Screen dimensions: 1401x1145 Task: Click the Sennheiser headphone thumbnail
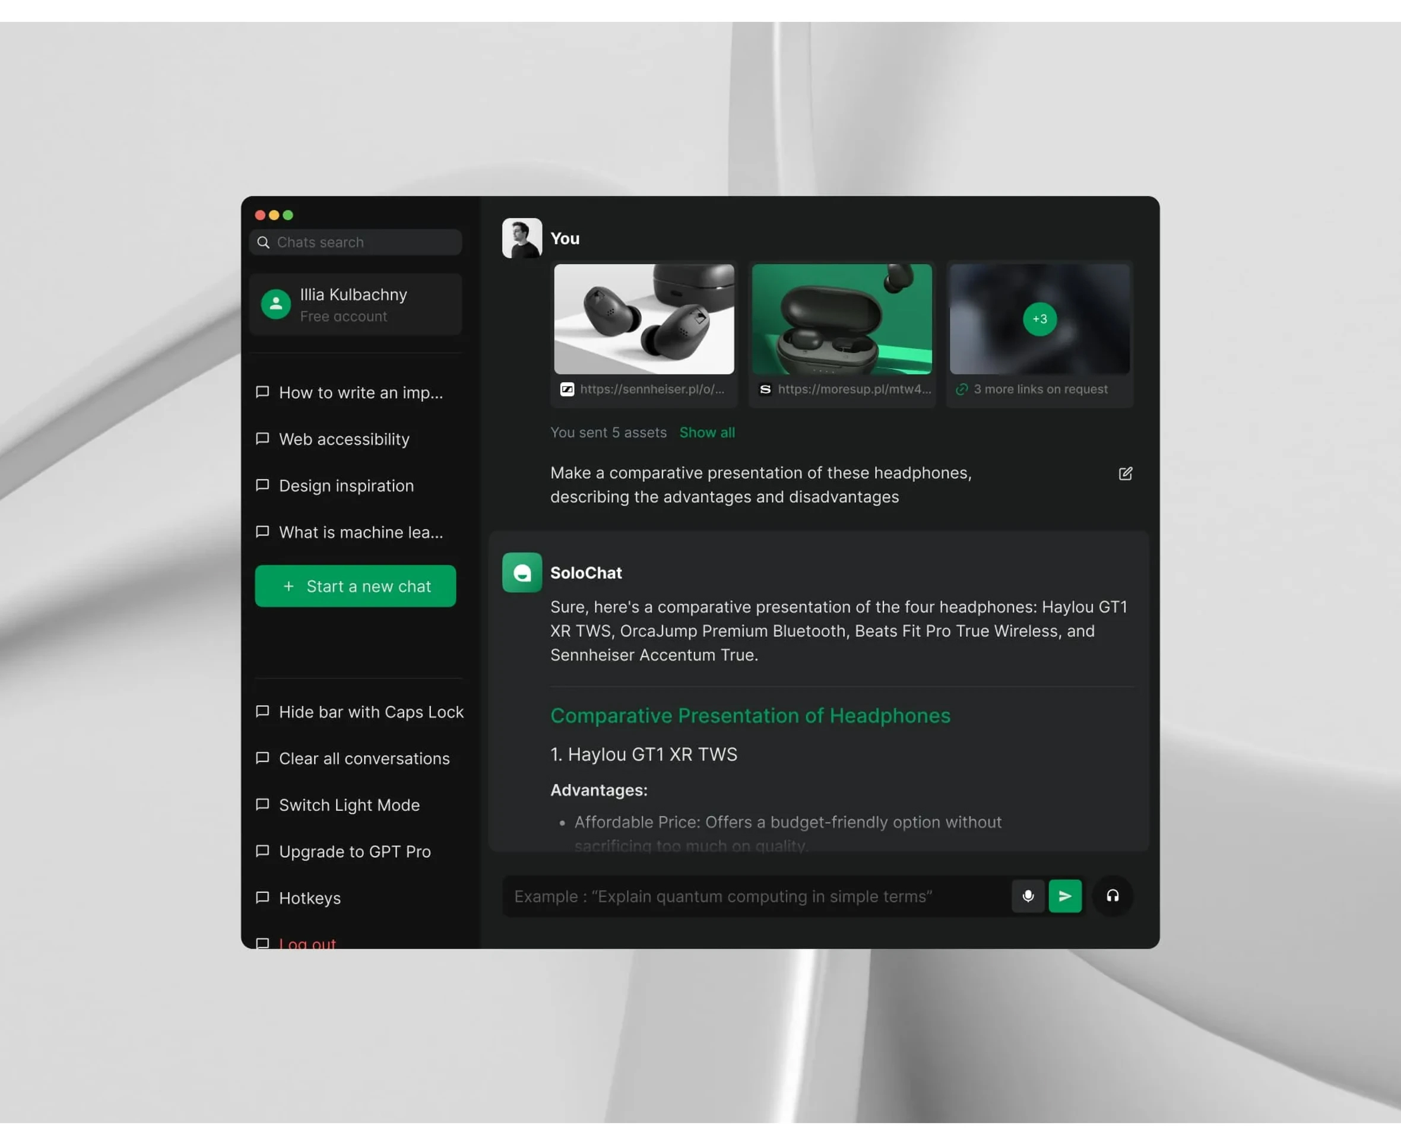click(644, 319)
